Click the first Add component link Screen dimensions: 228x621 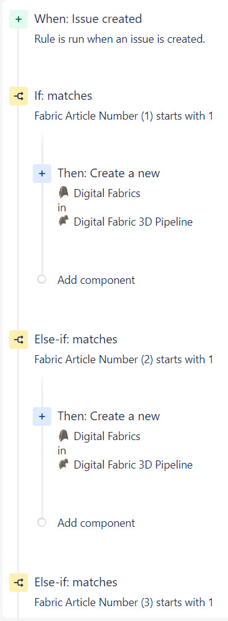(x=96, y=280)
